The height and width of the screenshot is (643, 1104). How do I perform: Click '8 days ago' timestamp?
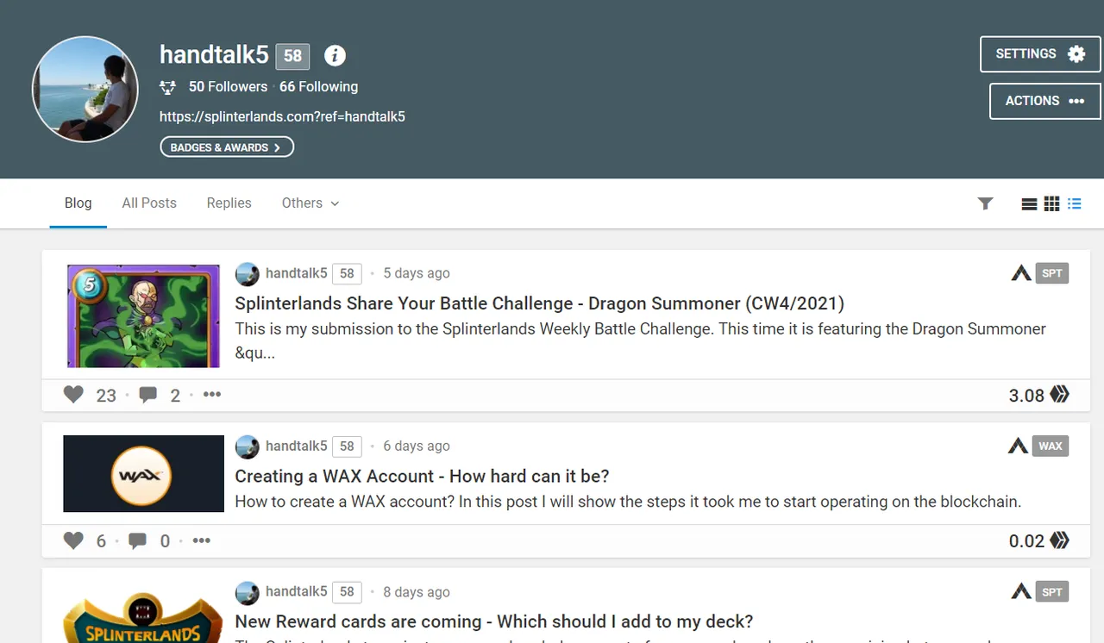coord(417,592)
